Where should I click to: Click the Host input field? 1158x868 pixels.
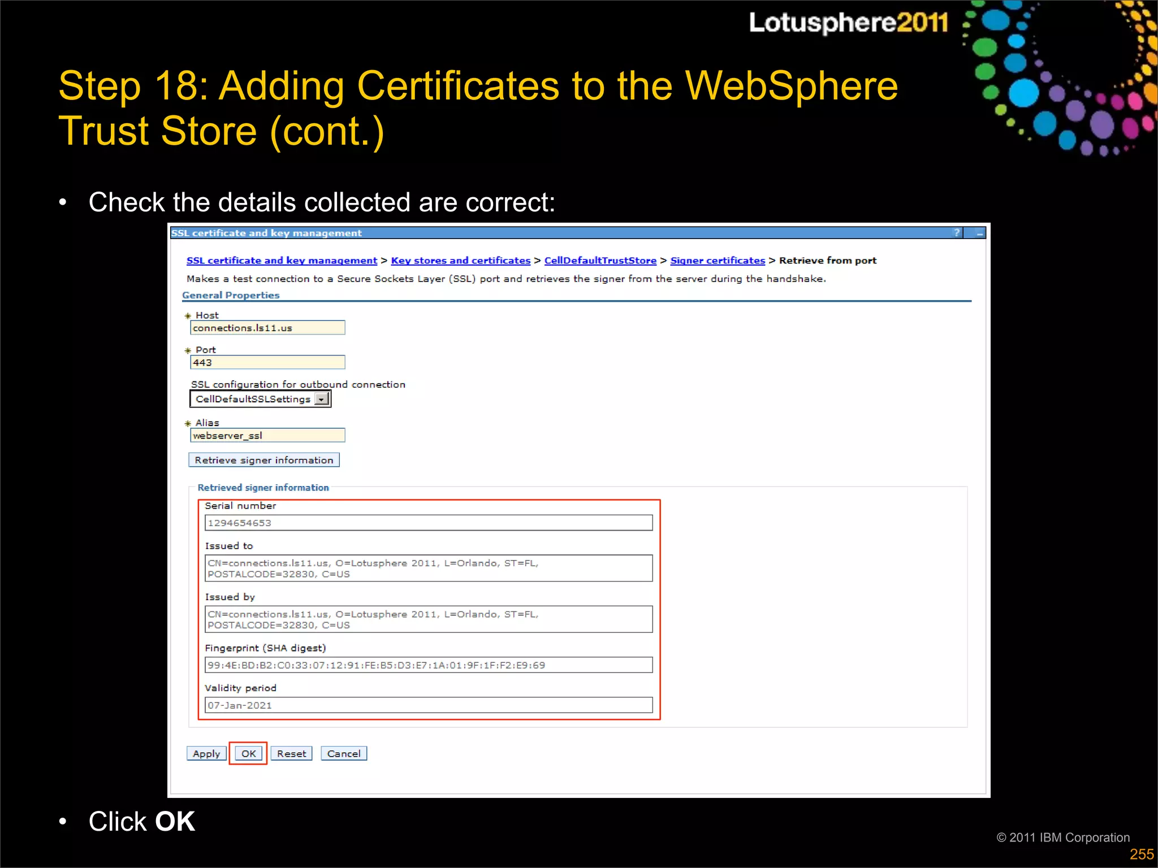click(267, 328)
